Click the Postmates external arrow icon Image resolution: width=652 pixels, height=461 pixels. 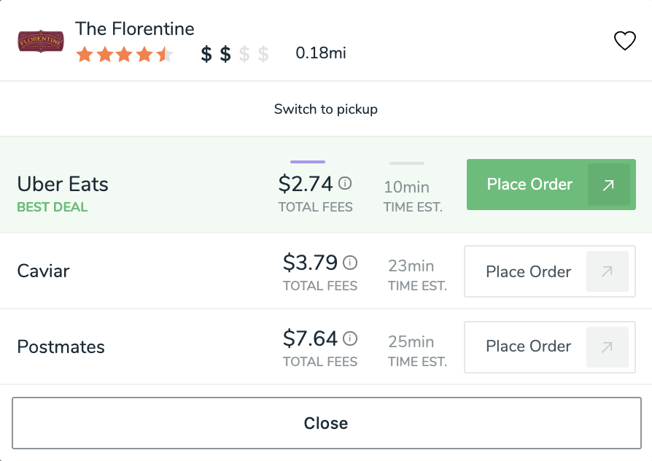[607, 347]
